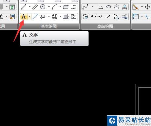Select the Arrow drawing tool

pyautogui.click(x=109, y=17)
